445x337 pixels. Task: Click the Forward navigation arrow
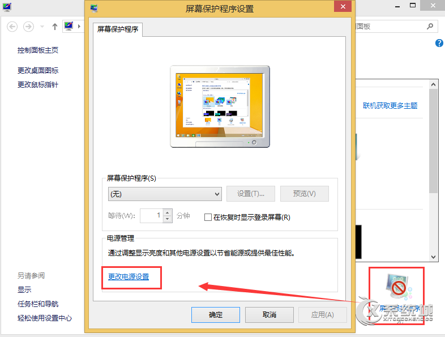click(28, 27)
